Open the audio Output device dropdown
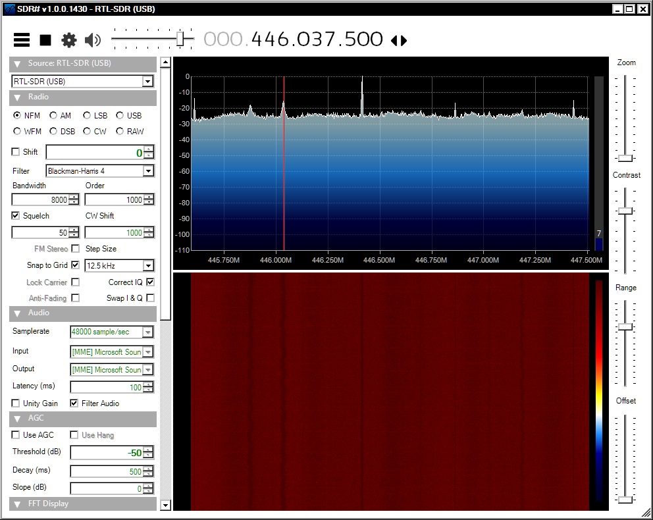Screen dimensions: 653x520 (147, 369)
